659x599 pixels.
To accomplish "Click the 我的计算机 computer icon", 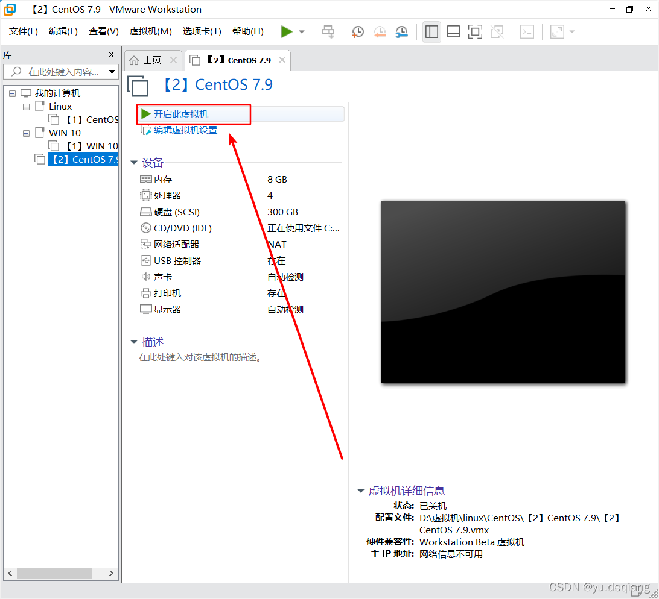I will (x=25, y=93).
